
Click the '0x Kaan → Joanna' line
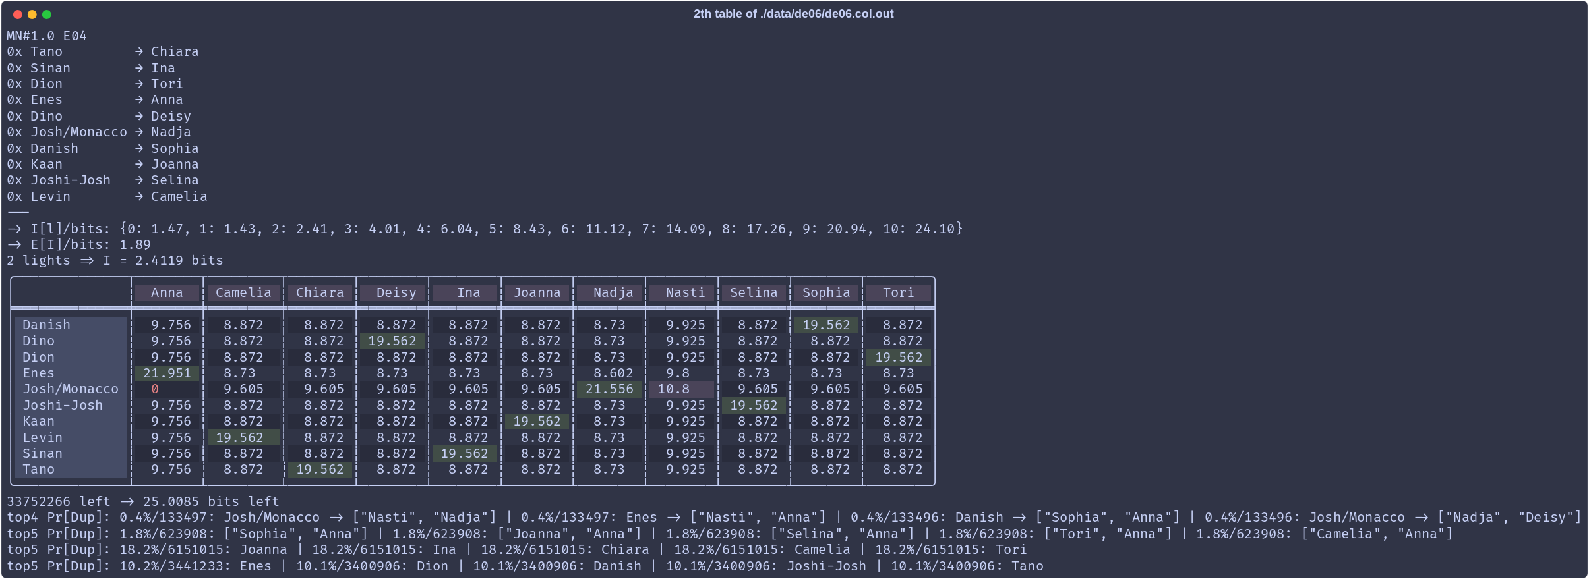click(103, 164)
